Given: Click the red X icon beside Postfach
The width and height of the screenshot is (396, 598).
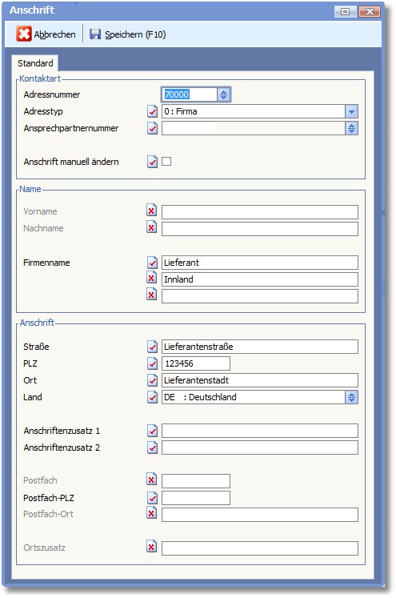Looking at the screenshot, I should (152, 479).
